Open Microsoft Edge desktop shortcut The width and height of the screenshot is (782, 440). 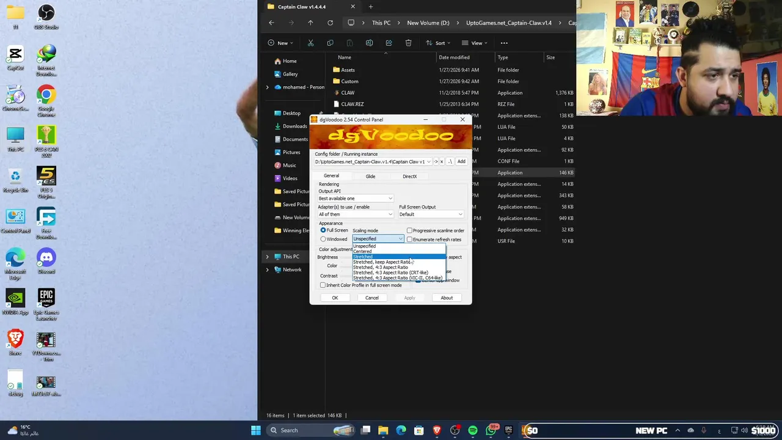coord(15,264)
